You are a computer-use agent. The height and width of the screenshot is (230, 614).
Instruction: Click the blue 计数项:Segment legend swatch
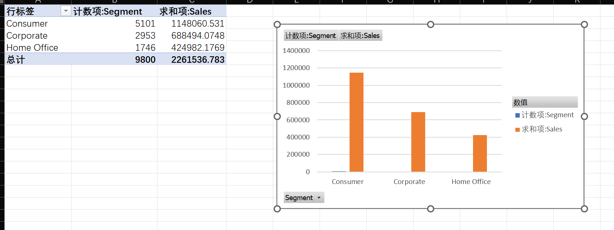click(x=518, y=115)
